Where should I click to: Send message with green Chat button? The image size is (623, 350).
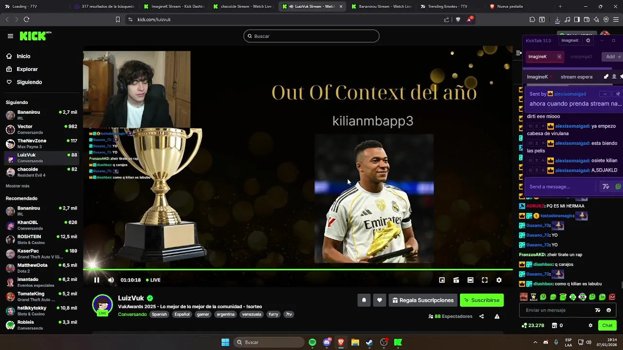(x=607, y=326)
